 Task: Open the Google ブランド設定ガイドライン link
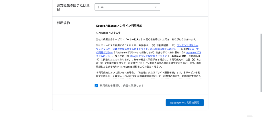[x=148, y=56]
